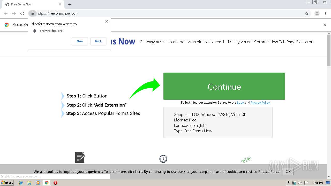Close the Free Forms Now tab
This screenshot has width=331, height=186.
point(60,4)
